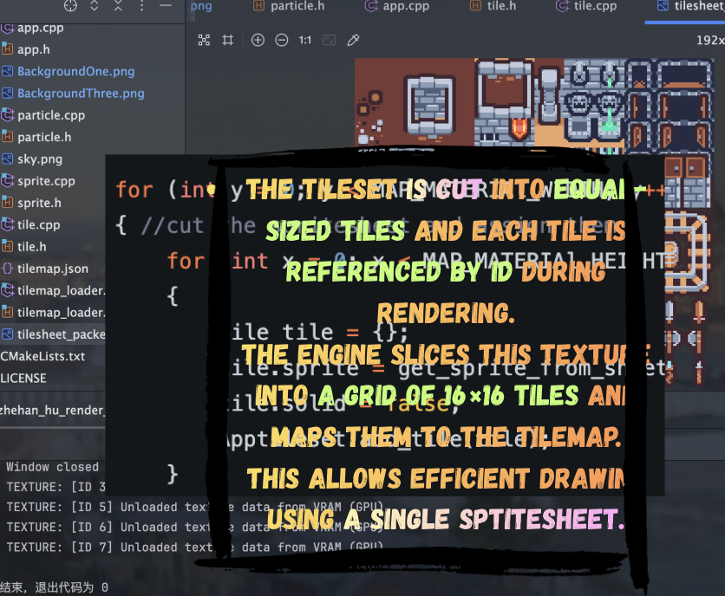Open tilemap.json from the file list

point(52,269)
